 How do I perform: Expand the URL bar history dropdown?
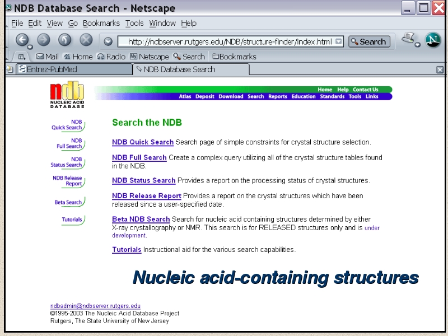point(339,41)
